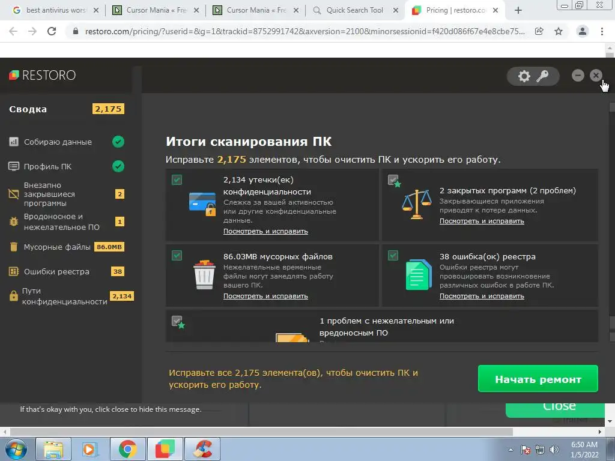The width and height of the screenshot is (615, 461).
Task: Toggle closed programs starred checkbox
Action: (393, 180)
